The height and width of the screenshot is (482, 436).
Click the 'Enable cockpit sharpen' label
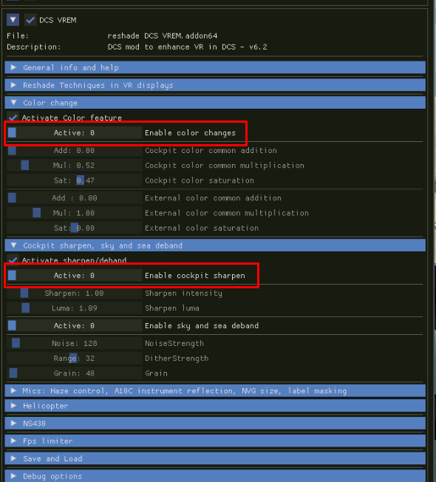[195, 276]
